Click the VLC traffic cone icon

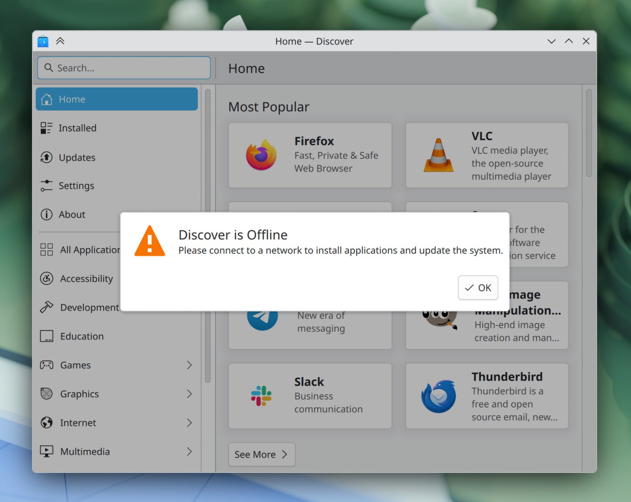pyautogui.click(x=439, y=155)
